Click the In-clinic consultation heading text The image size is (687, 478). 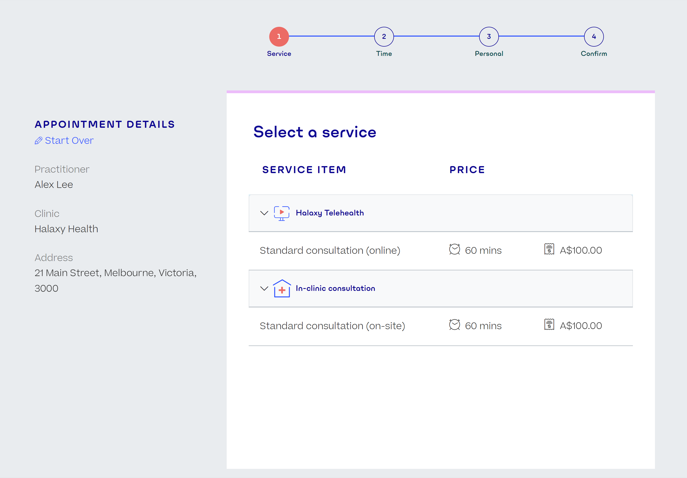point(335,289)
